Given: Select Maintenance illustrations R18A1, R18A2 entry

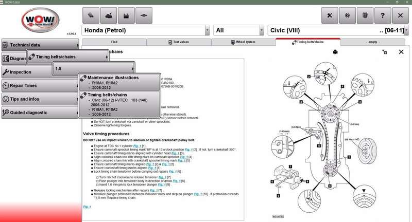Looking at the screenshot, I should click(x=119, y=83).
